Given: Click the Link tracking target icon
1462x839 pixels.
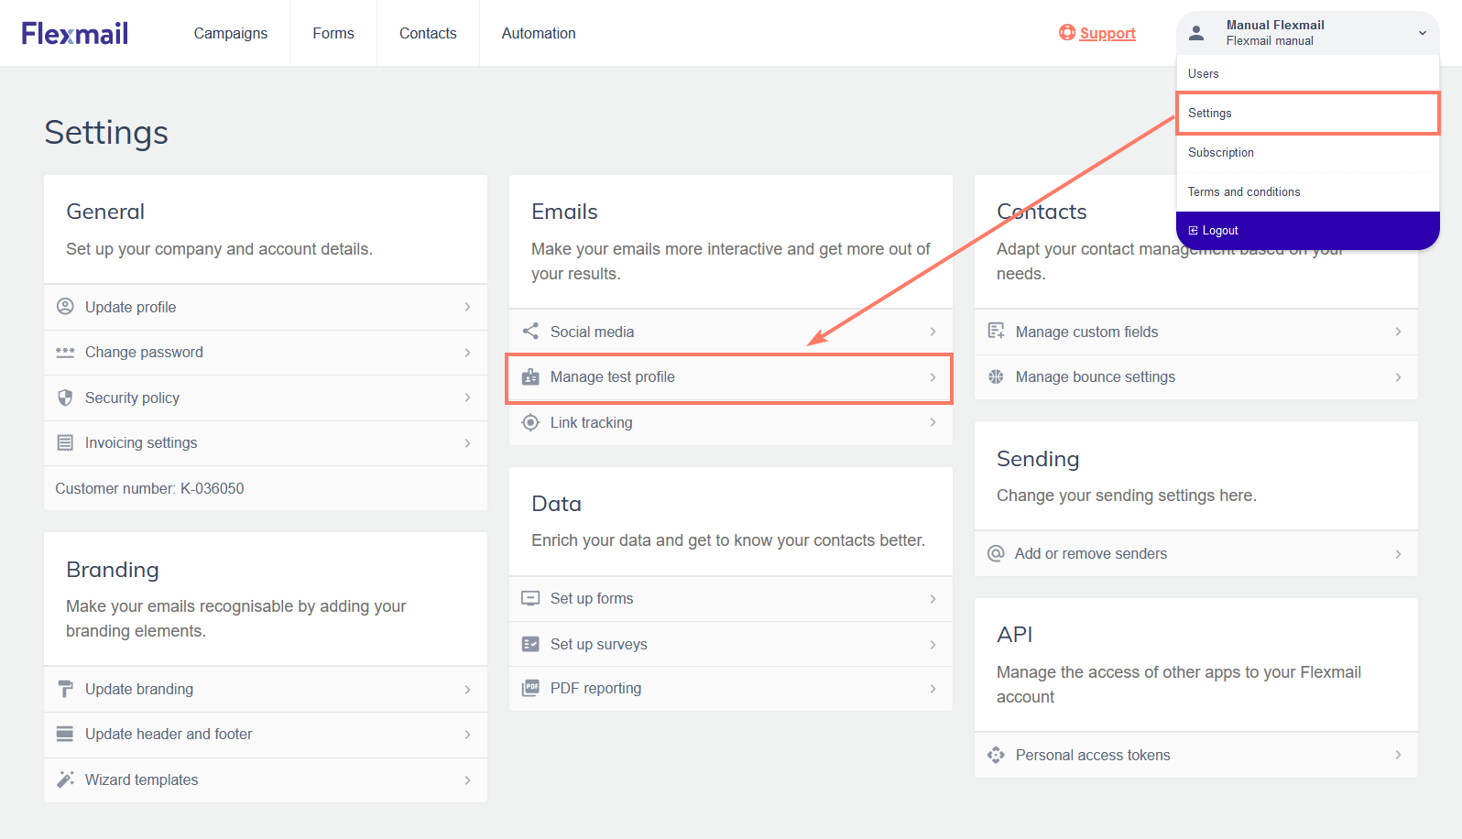Looking at the screenshot, I should coord(530,422).
